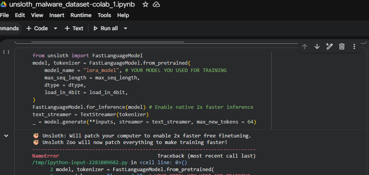
Task: Open the Help menu
Action: click(123, 15)
